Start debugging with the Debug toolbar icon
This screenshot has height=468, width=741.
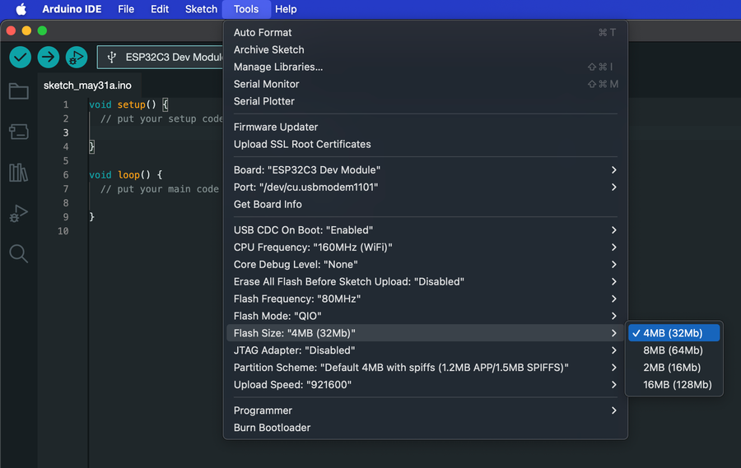point(76,57)
